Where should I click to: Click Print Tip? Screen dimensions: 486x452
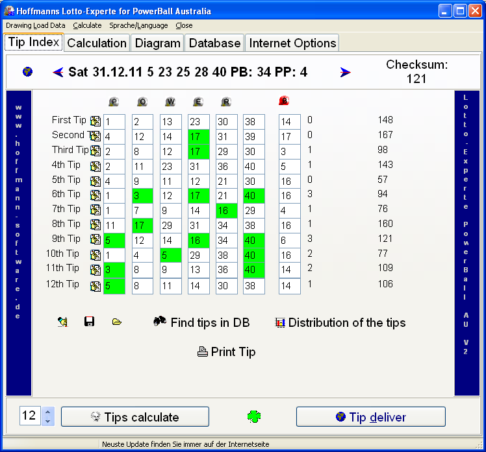click(x=227, y=351)
